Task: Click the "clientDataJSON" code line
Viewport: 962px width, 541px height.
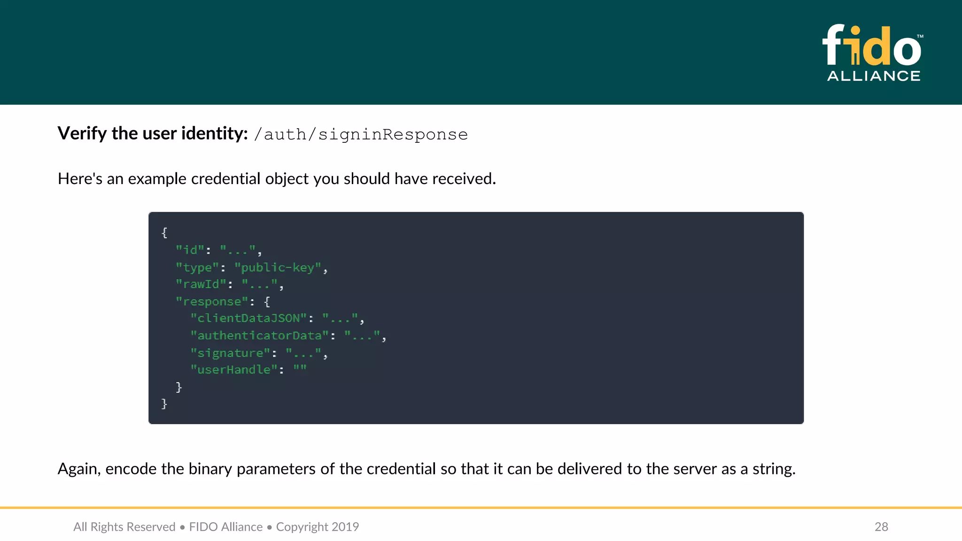Action: click(277, 318)
